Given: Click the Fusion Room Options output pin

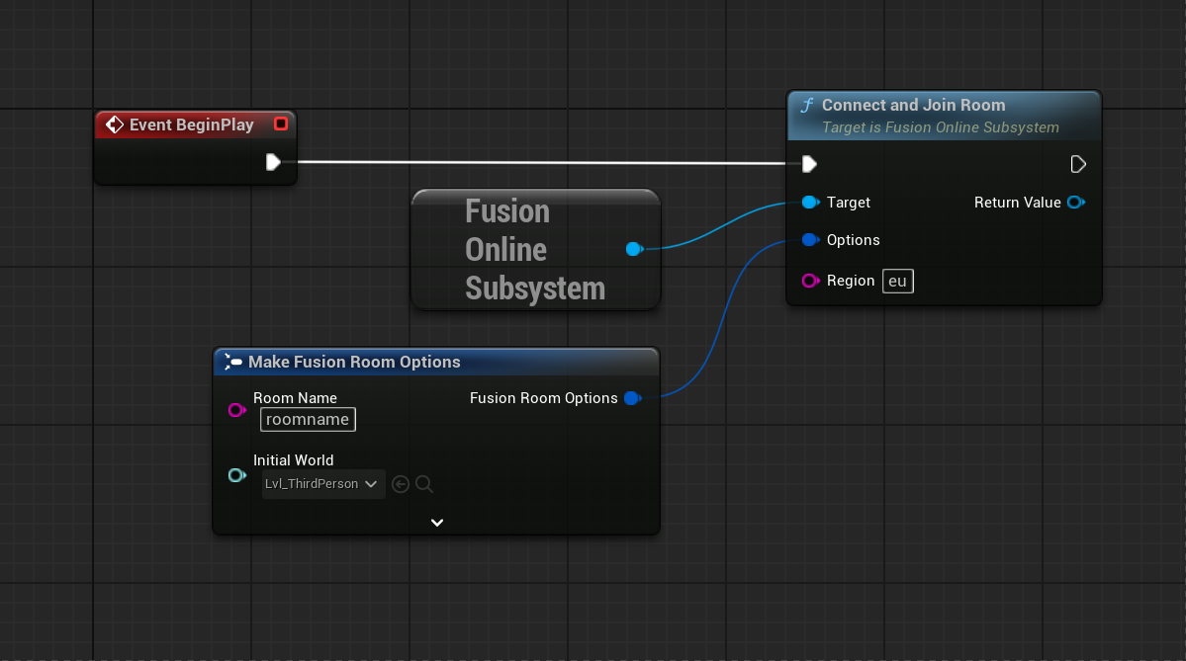Looking at the screenshot, I should click(x=632, y=398).
